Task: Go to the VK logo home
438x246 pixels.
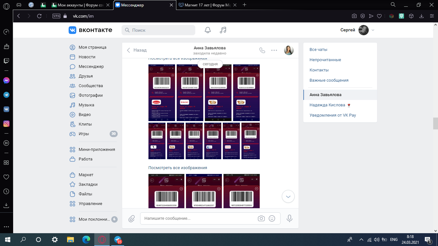Action: [90, 30]
